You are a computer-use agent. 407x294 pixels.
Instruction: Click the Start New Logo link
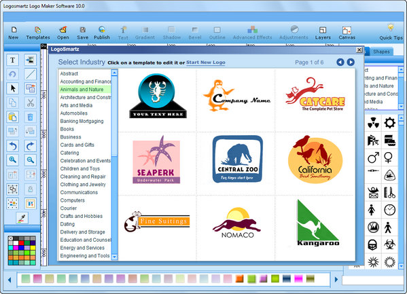[206, 62]
